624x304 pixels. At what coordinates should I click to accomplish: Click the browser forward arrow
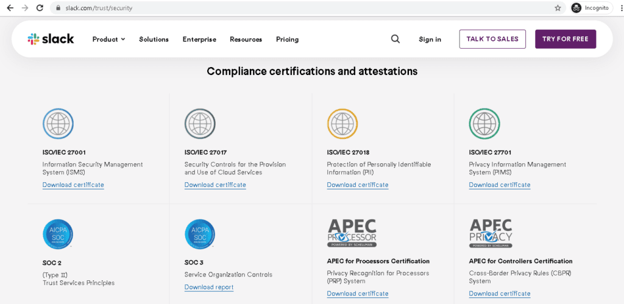[24, 8]
